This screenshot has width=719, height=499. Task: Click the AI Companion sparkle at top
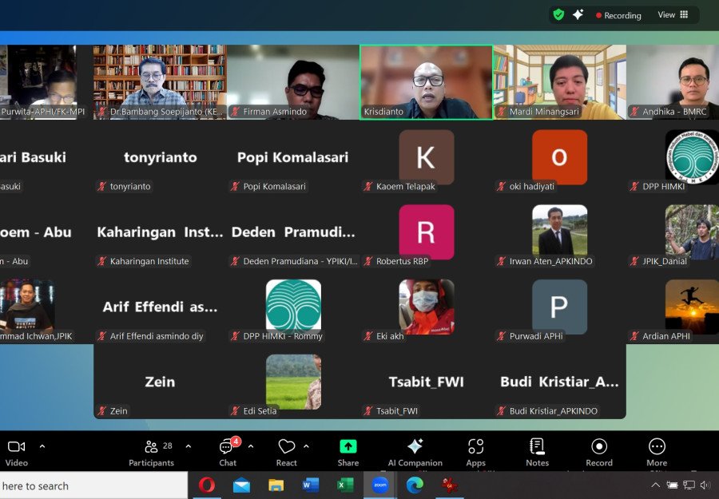(578, 14)
